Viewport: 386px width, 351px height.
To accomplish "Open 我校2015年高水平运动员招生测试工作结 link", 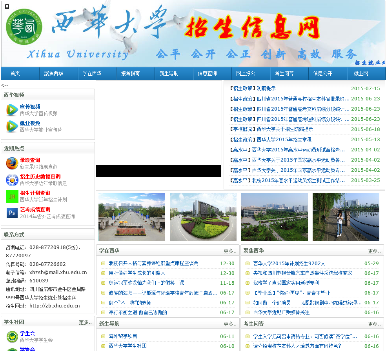I will click(x=299, y=180).
